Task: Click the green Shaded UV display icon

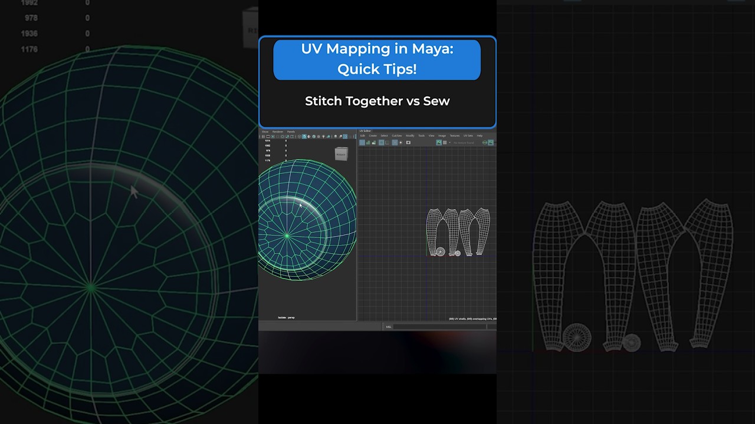Action: 368,143
